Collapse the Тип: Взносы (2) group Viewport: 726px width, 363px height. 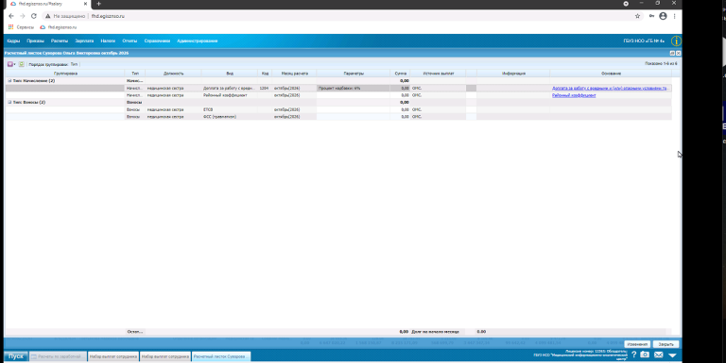[x=9, y=103]
